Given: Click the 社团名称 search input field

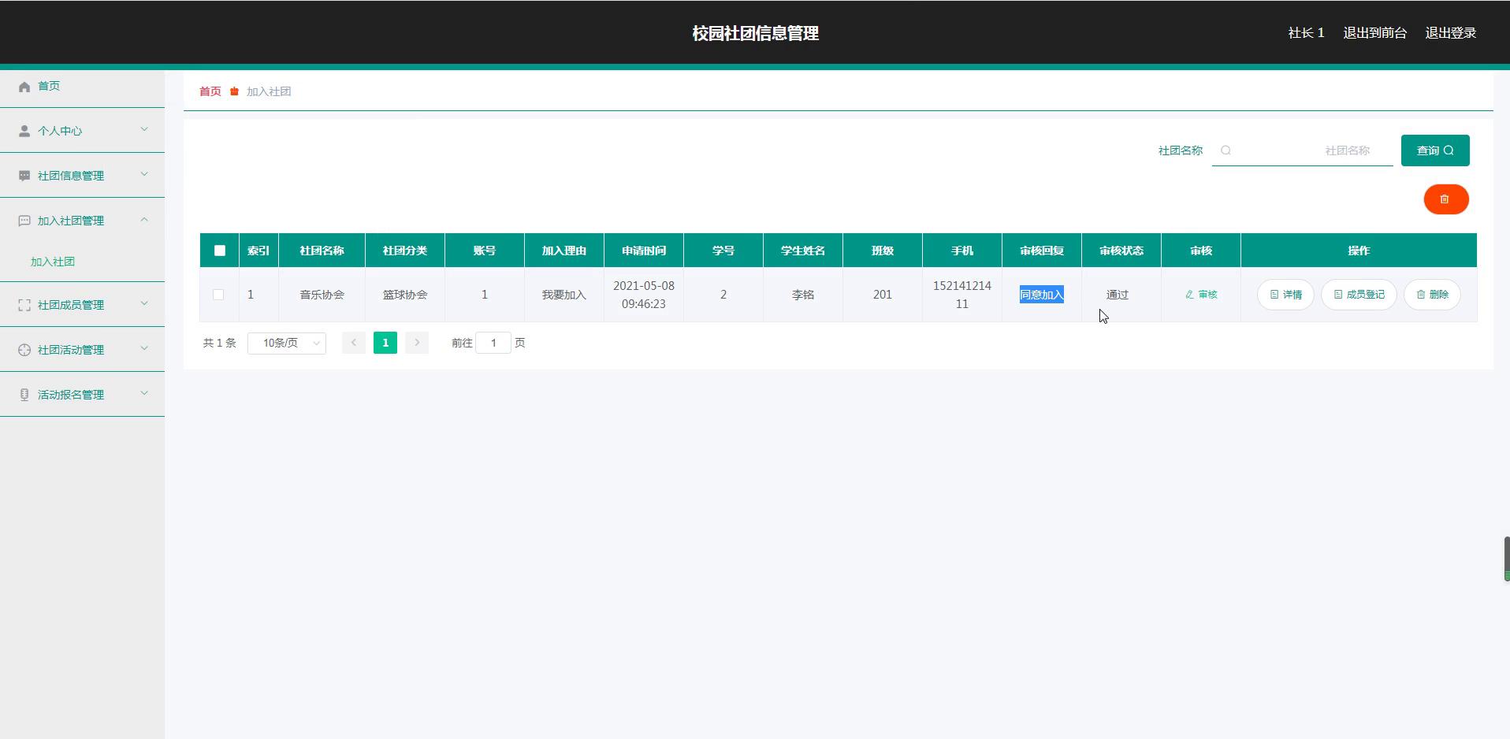Looking at the screenshot, I should (x=1308, y=150).
